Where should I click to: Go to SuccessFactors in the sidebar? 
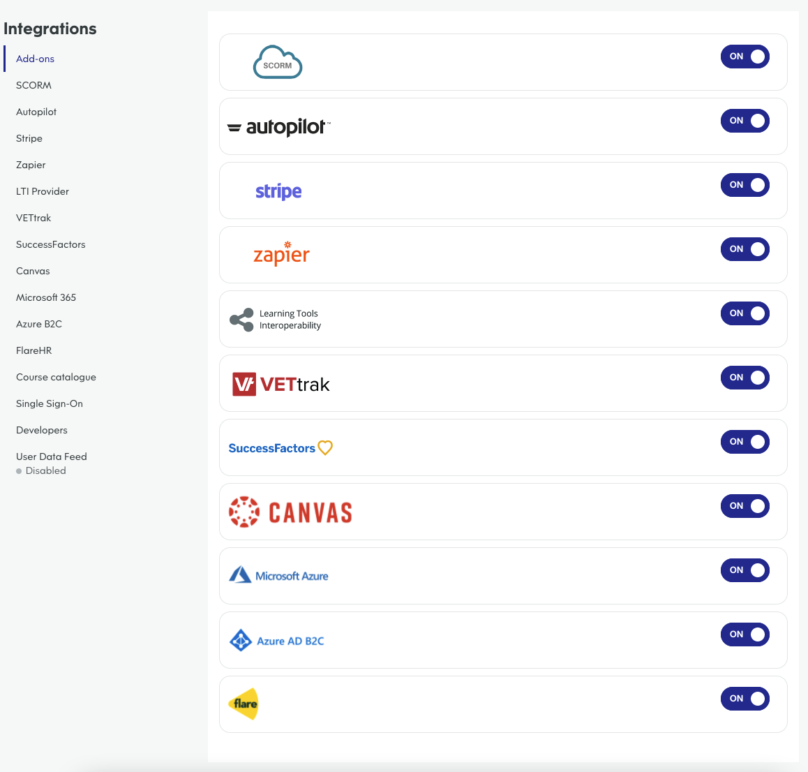[50, 244]
